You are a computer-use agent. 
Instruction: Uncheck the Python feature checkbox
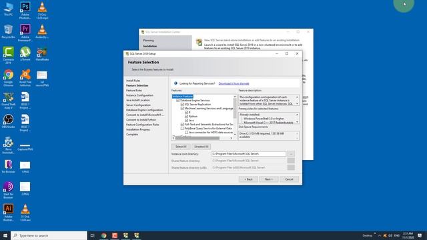pyautogui.click(x=187, y=116)
